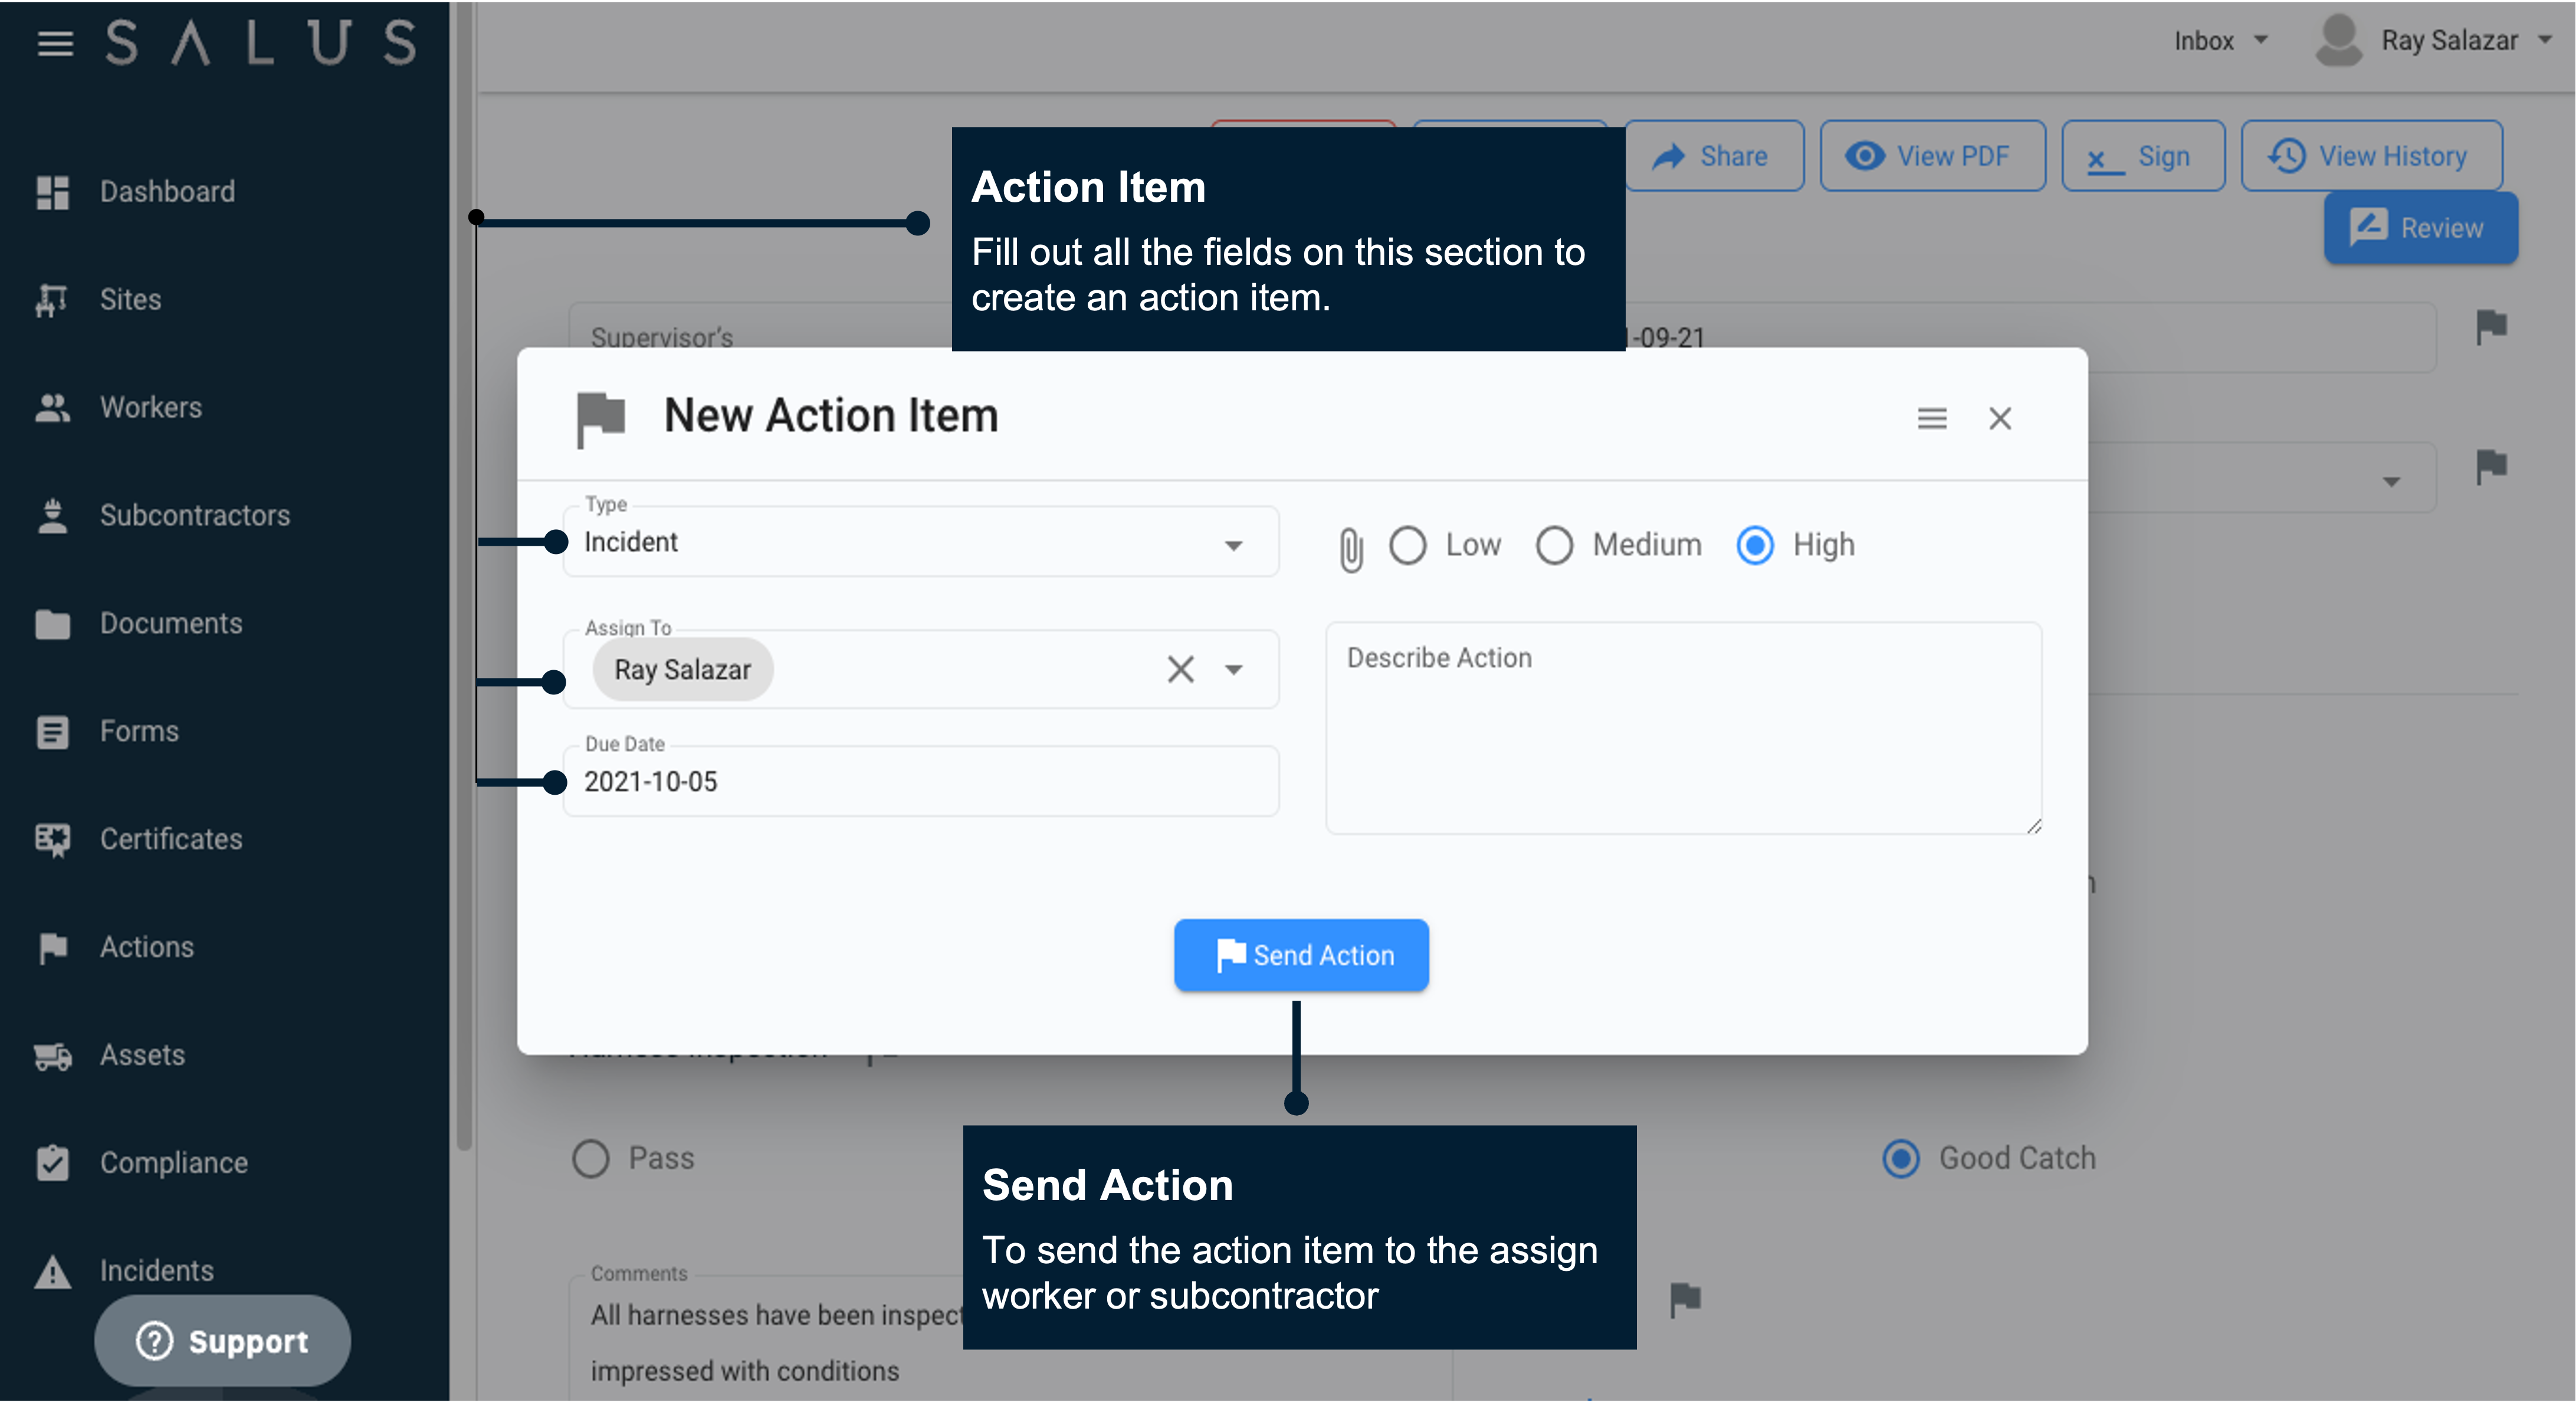Open the navigation hamburger menu
This screenshot has height=1403, width=2576.
pos(55,42)
